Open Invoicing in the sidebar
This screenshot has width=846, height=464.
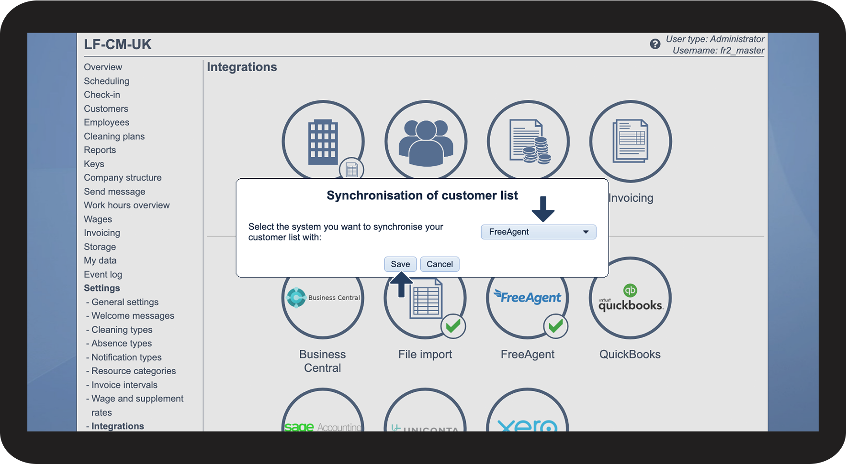[x=102, y=233]
